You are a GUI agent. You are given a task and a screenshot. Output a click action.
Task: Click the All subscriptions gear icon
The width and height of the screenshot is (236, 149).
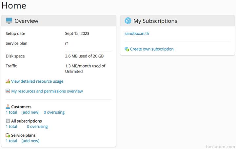(x=8, y=121)
